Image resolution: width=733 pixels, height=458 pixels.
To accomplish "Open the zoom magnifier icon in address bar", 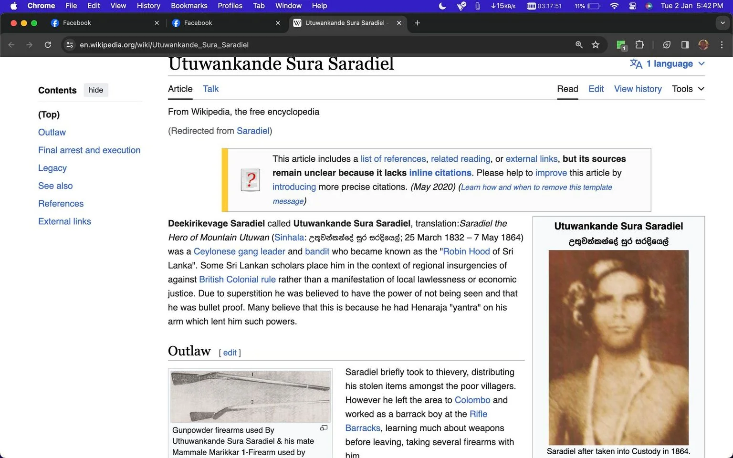I will point(579,45).
